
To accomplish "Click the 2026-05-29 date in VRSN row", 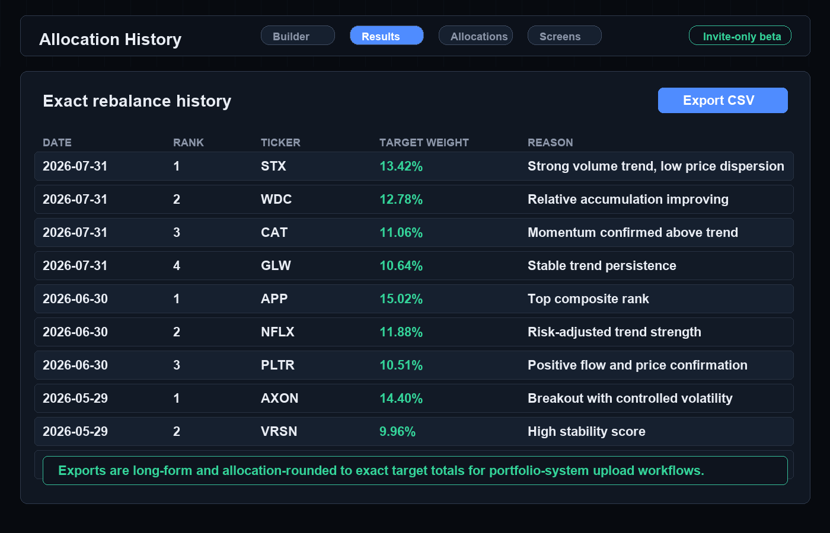I will tap(75, 432).
